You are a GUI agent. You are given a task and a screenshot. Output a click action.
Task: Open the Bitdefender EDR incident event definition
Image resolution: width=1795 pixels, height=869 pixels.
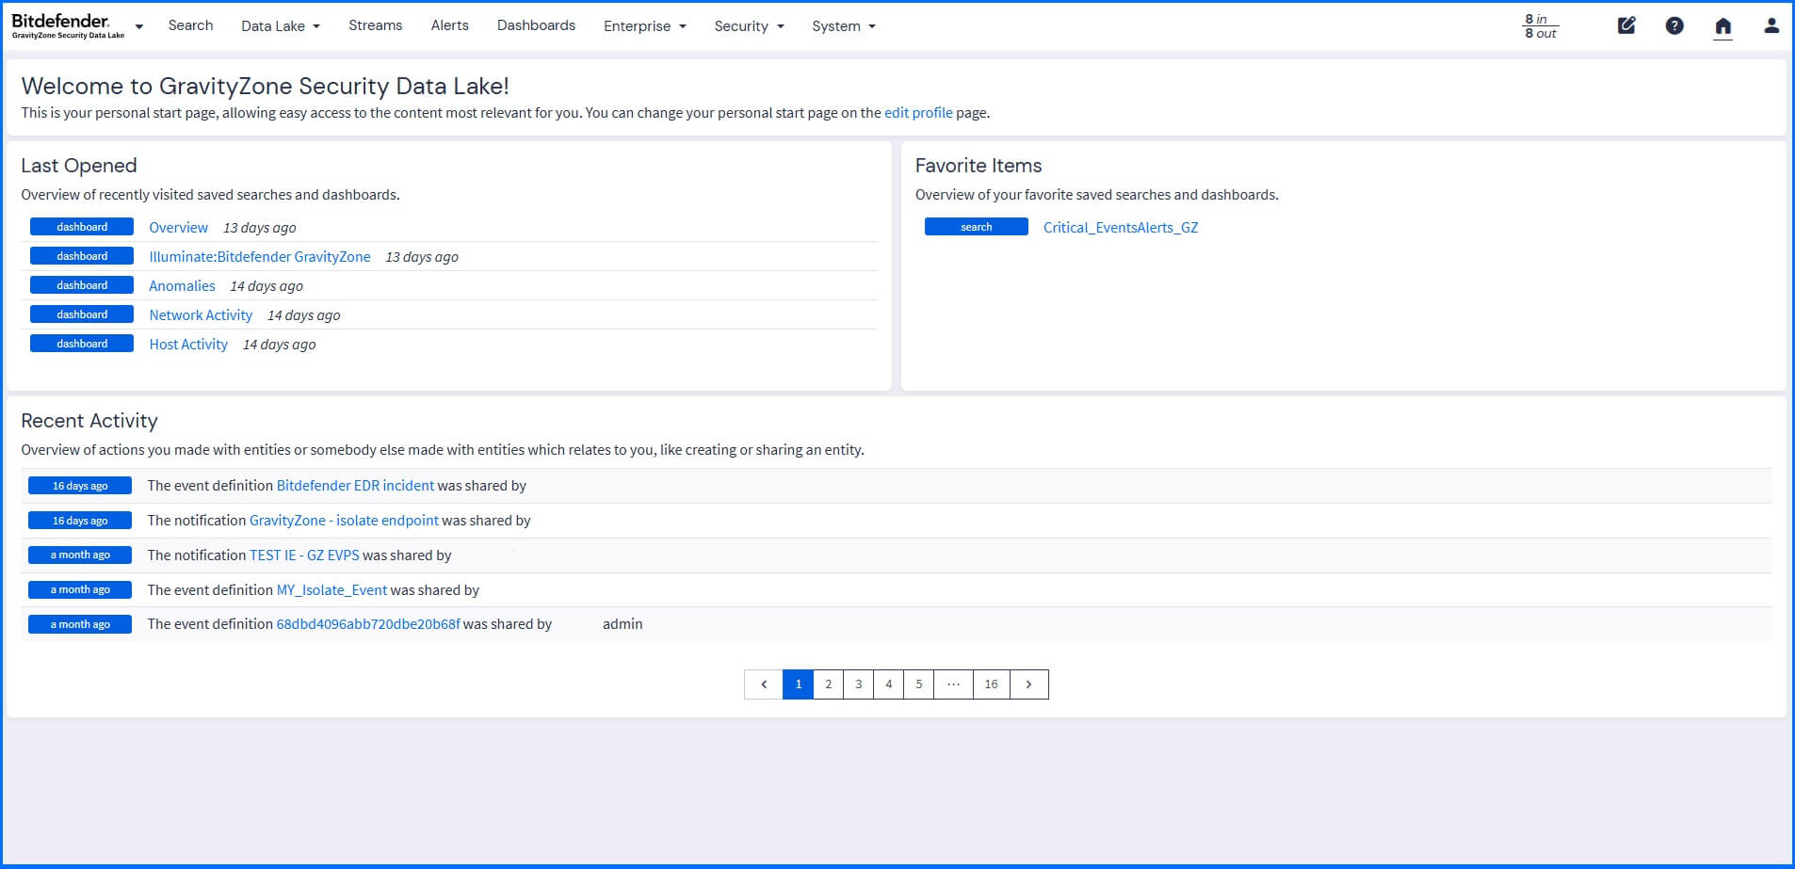pyautogui.click(x=354, y=486)
